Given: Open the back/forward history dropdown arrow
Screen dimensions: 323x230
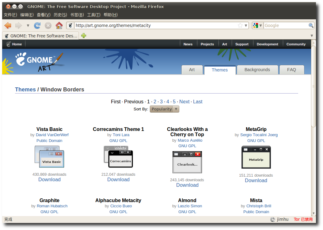Looking at the screenshot, I should (x=28, y=26).
